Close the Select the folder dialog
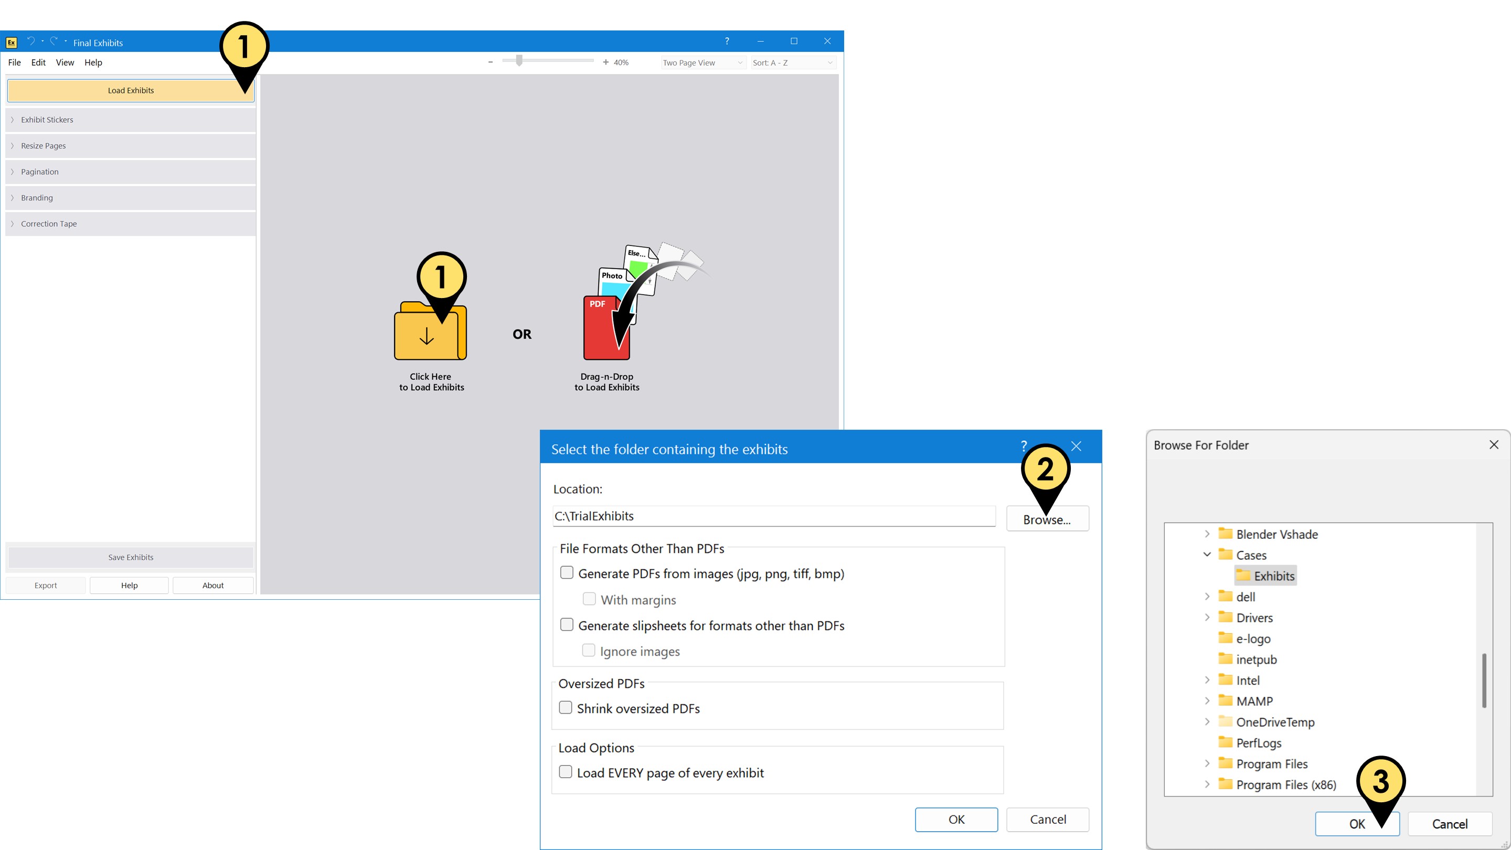 [1077, 447]
